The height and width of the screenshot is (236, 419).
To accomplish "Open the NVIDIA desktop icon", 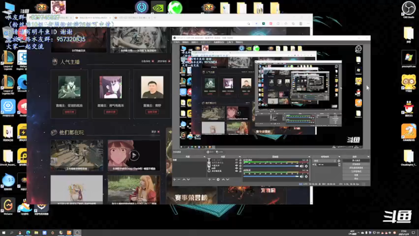I will point(158,7).
